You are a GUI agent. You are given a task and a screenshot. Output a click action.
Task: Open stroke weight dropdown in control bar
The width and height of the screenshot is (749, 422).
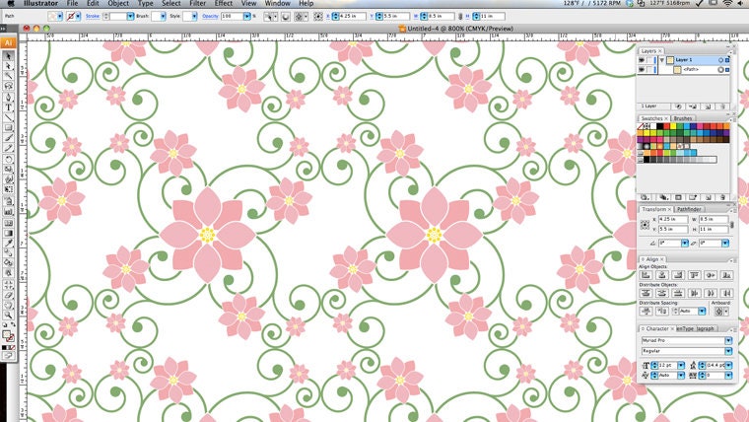click(130, 16)
